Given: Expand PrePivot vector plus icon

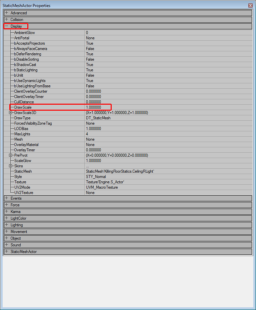Looking at the screenshot, I should 10,155.
